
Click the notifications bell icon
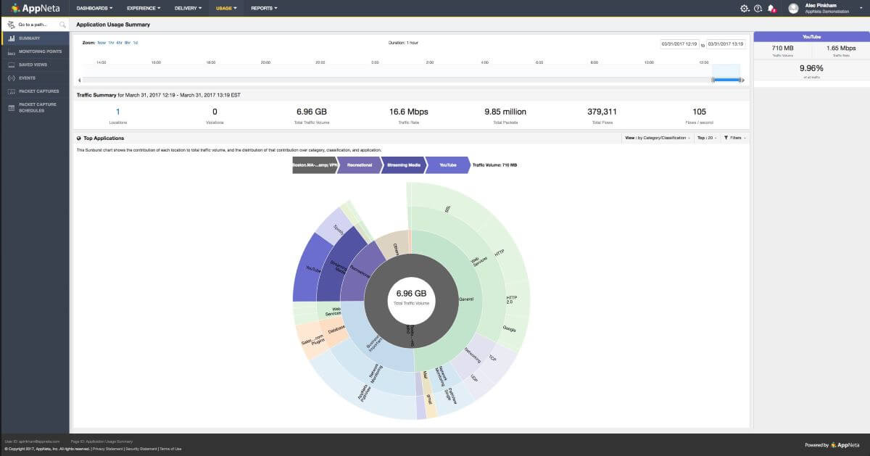(x=771, y=8)
